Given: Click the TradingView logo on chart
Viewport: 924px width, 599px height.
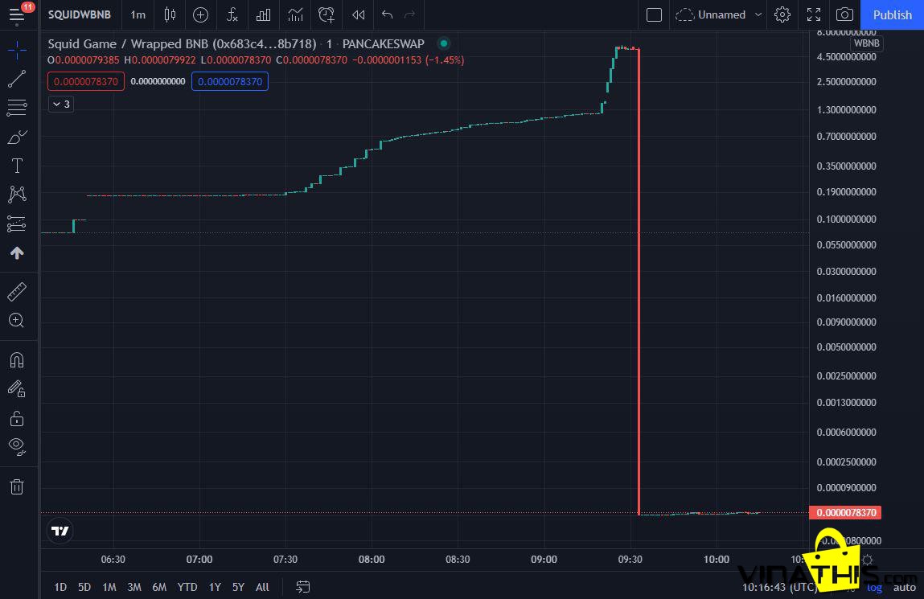Looking at the screenshot, I should click(60, 531).
